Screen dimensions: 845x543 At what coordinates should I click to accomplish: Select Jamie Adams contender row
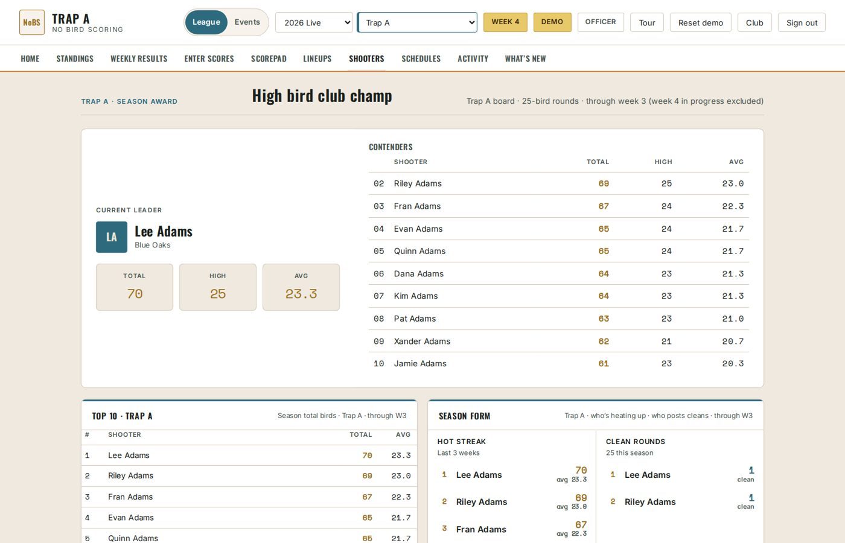point(559,364)
